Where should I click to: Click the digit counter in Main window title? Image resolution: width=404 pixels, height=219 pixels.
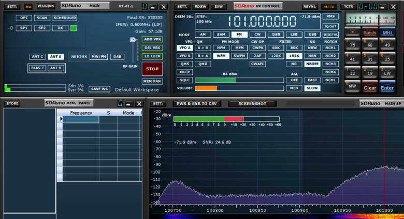pos(145,6)
